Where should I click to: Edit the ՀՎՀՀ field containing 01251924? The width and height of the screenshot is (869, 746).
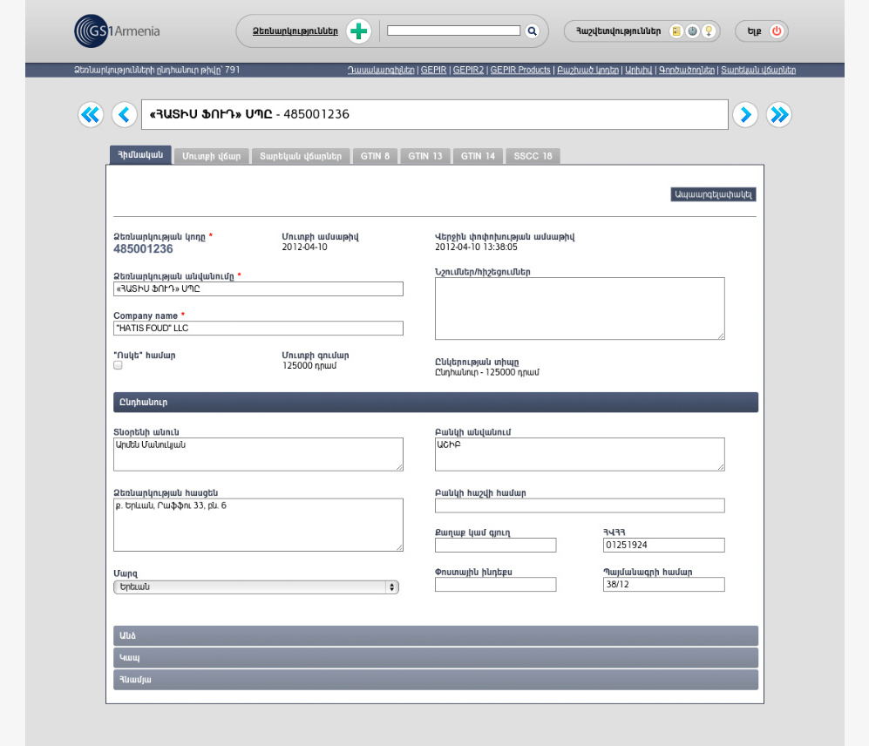[664, 545]
